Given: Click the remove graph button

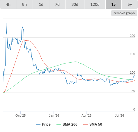Looking at the screenshot, I should tap(124, 13).
